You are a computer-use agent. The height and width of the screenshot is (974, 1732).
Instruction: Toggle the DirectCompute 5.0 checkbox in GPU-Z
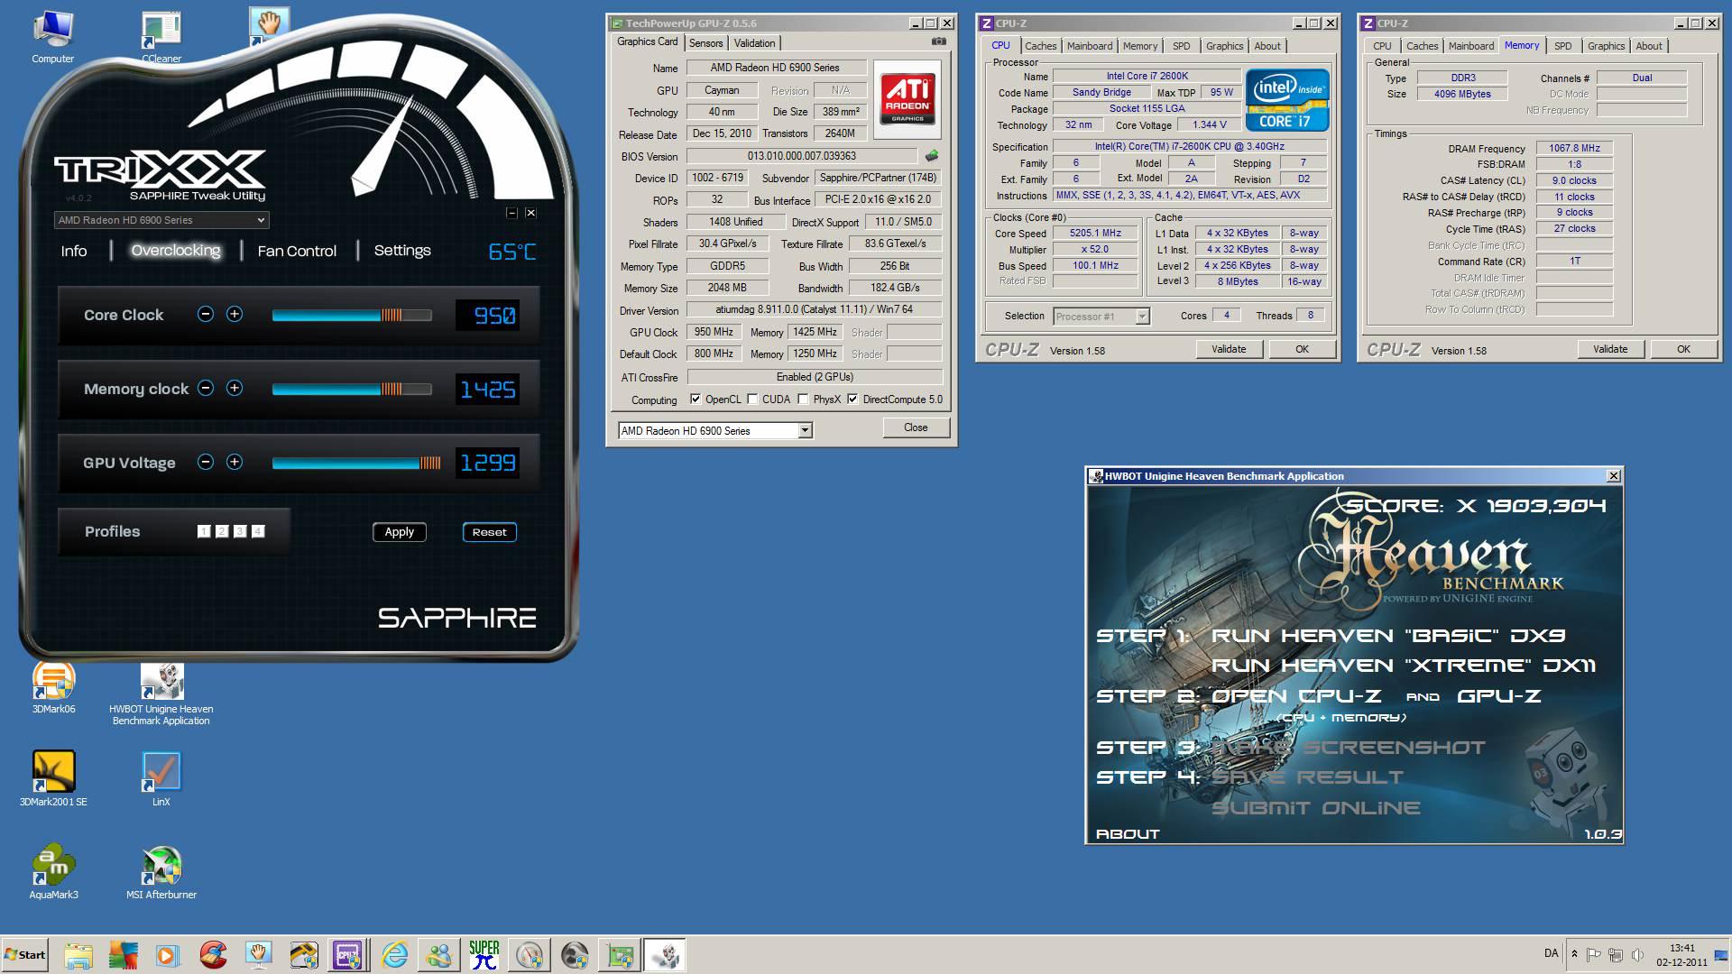pos(852,399)
